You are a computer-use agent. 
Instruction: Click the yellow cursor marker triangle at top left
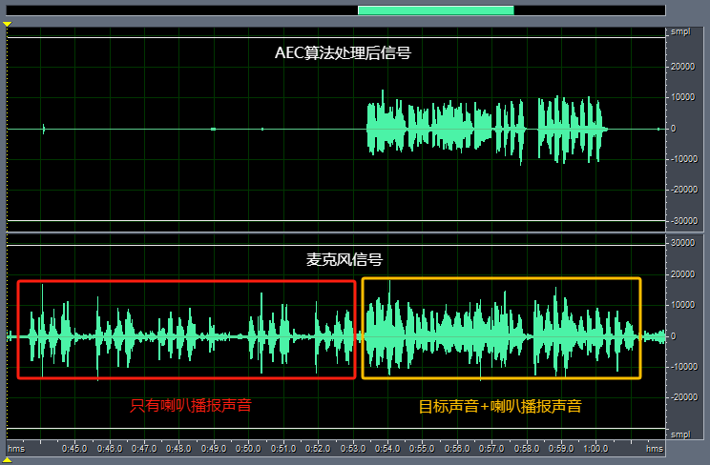click(7, 22)
